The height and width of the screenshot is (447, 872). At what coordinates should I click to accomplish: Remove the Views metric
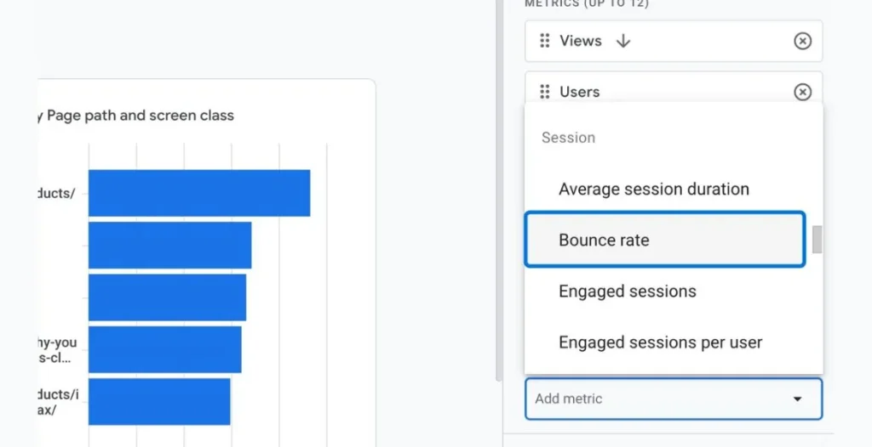coord(802,41)
